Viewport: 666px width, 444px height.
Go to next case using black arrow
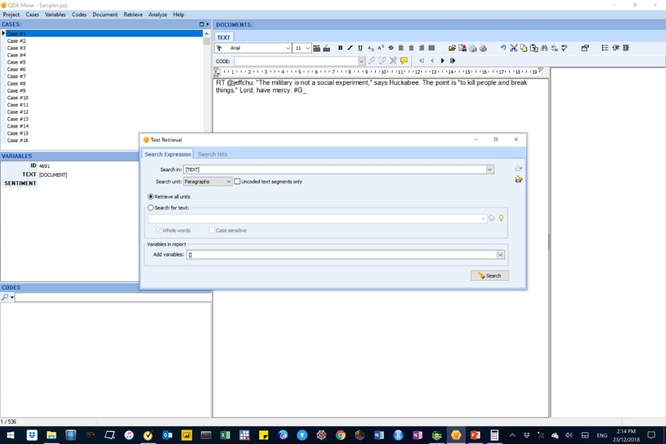442,60
